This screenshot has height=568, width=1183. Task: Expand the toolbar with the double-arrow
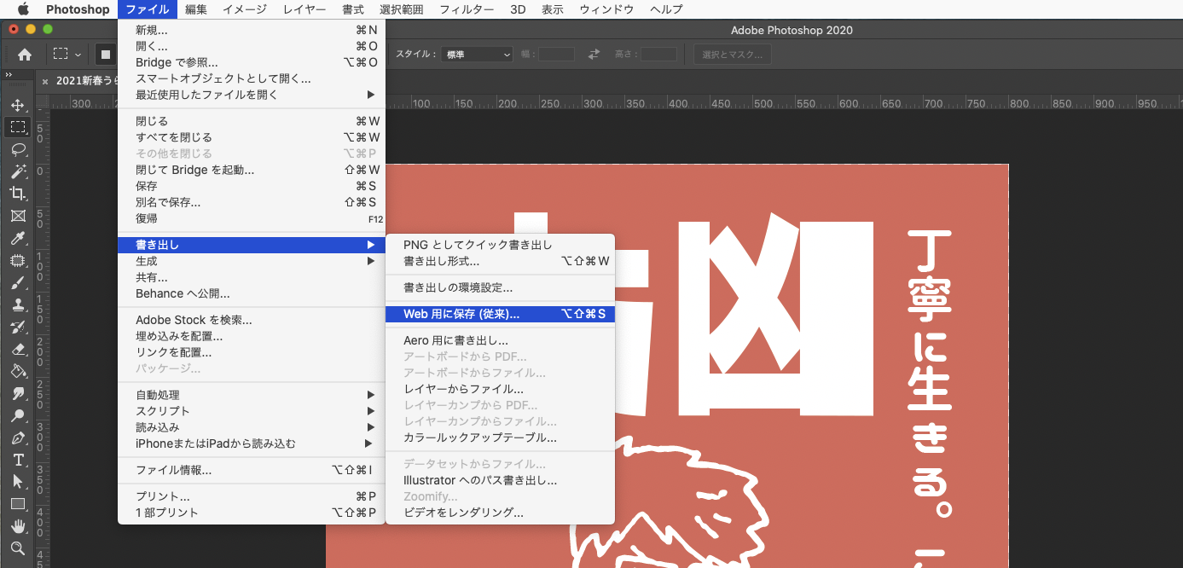click(x=9, y=75)
